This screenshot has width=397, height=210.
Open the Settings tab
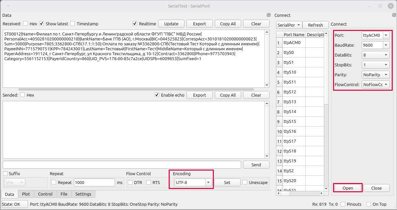(83, 194)
